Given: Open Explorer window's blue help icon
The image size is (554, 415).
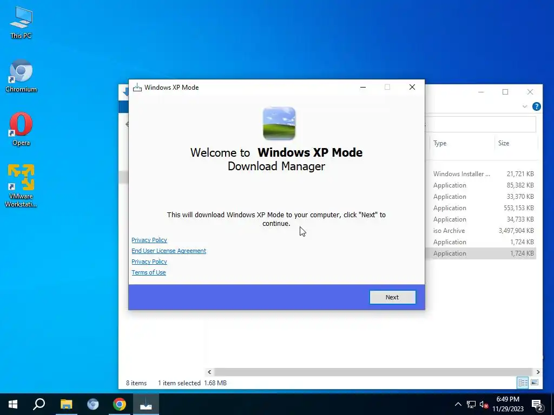Looking at the screenshot, I should [536, 106].
